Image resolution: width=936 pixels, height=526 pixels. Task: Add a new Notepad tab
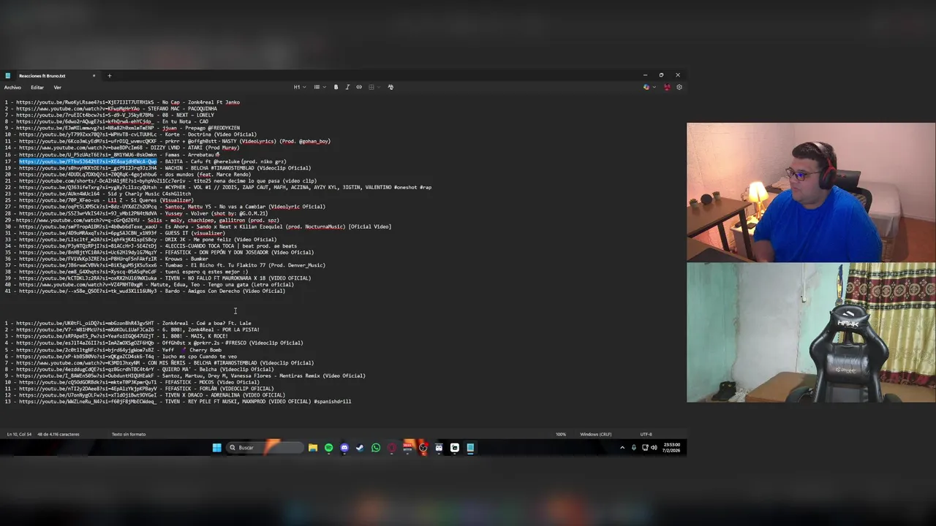110,75
